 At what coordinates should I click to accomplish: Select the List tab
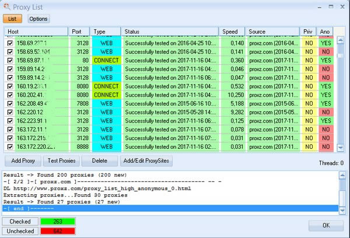(x=14, y=19)
